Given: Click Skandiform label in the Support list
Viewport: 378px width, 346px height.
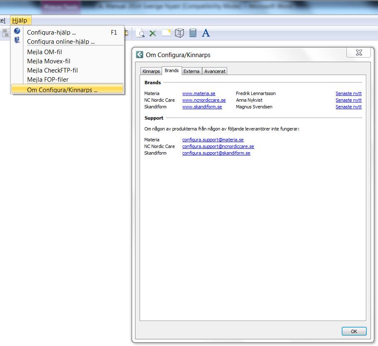Looking at the screenshot, I should click(x=155, y=153).
